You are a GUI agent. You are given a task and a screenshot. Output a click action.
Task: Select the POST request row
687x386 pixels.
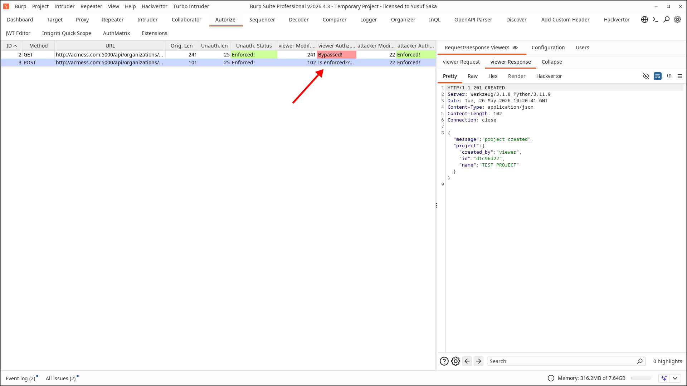point(218,63)
